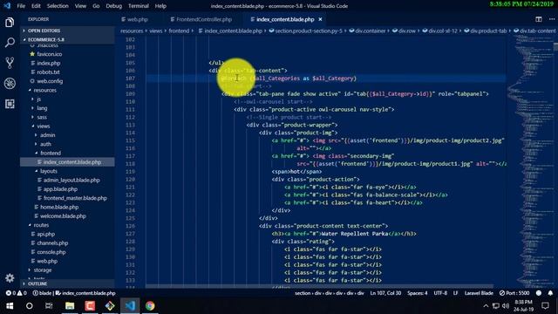Open the Selection menu
Screen dimensions: 558x314
pyautogui.click(x=58, y=6)
